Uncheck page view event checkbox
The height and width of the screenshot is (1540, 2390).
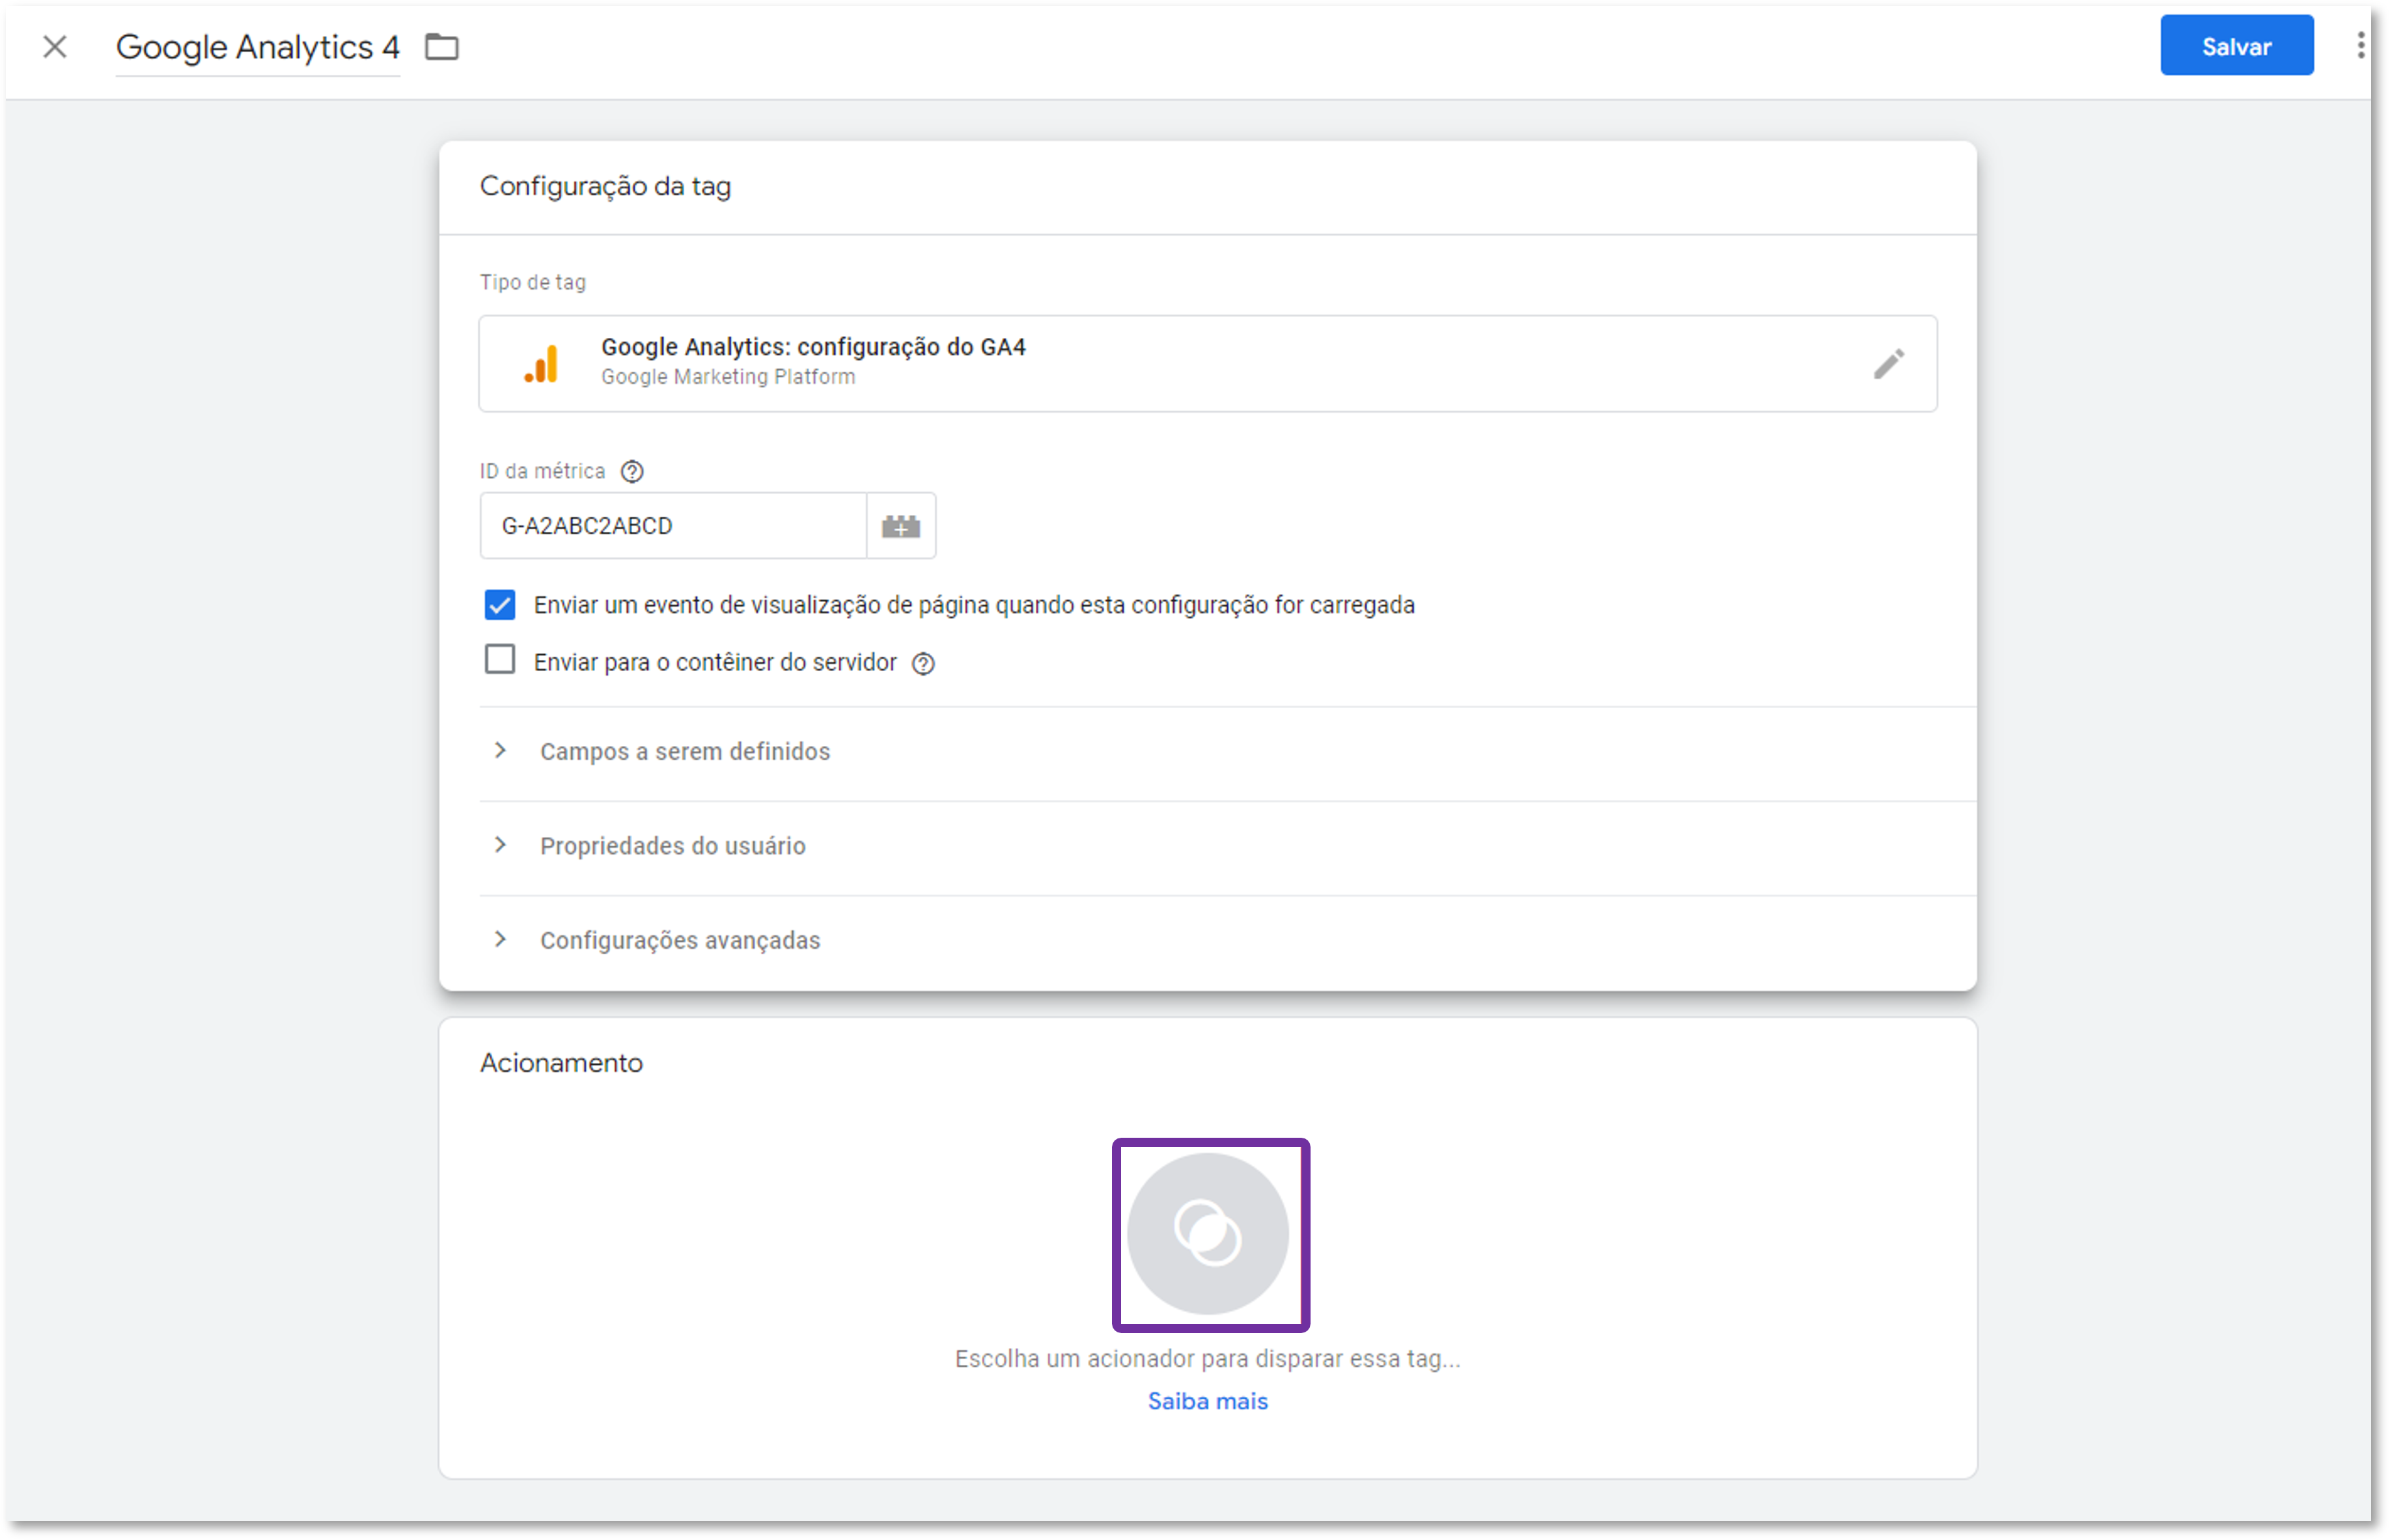pos(500,605)
